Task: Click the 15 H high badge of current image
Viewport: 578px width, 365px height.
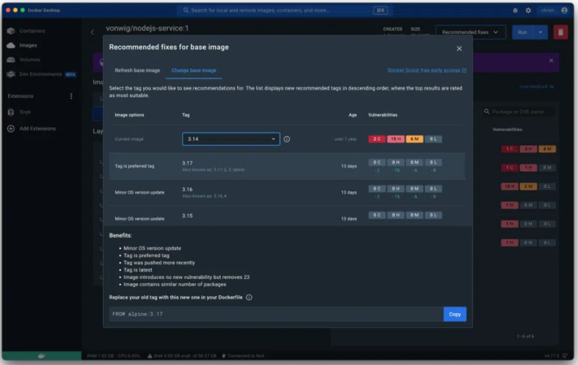Action: pyautogui.click(x=396, y=139)
